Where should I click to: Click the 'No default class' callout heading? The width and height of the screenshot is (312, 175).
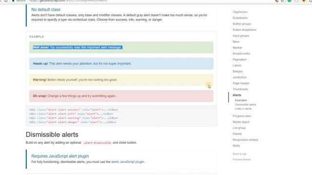point(46,10)
